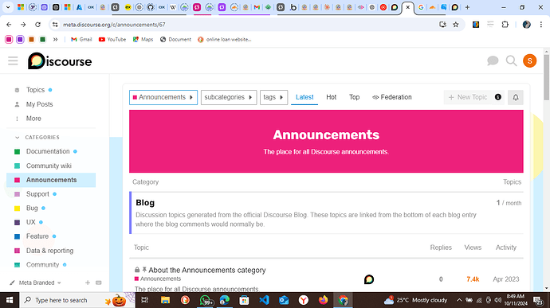Open the Blog subcategory link
The height and width of the screenshot is (308, 550).
point(145,202)
